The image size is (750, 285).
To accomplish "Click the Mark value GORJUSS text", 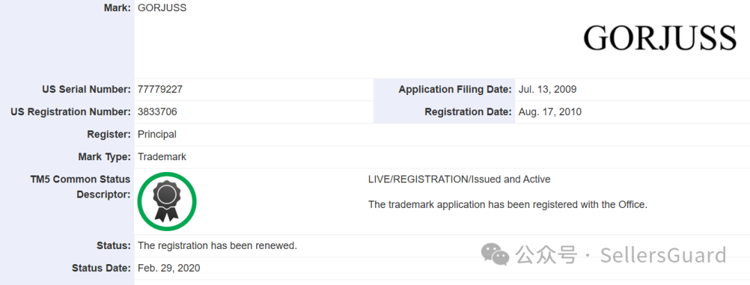I will click(162, 8).
